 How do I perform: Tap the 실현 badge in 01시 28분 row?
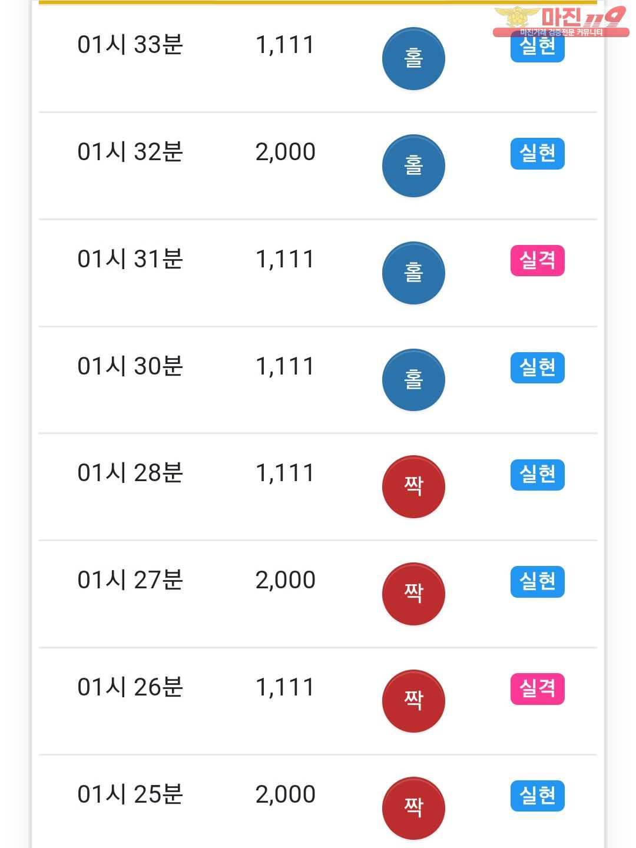tap(537, 475)
